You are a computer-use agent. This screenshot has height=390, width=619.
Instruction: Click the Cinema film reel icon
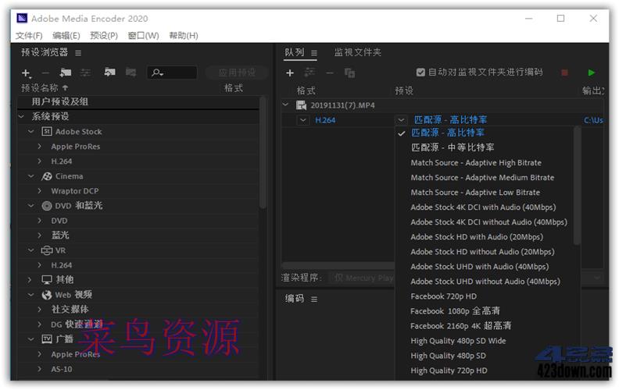[x=47, y=176]
